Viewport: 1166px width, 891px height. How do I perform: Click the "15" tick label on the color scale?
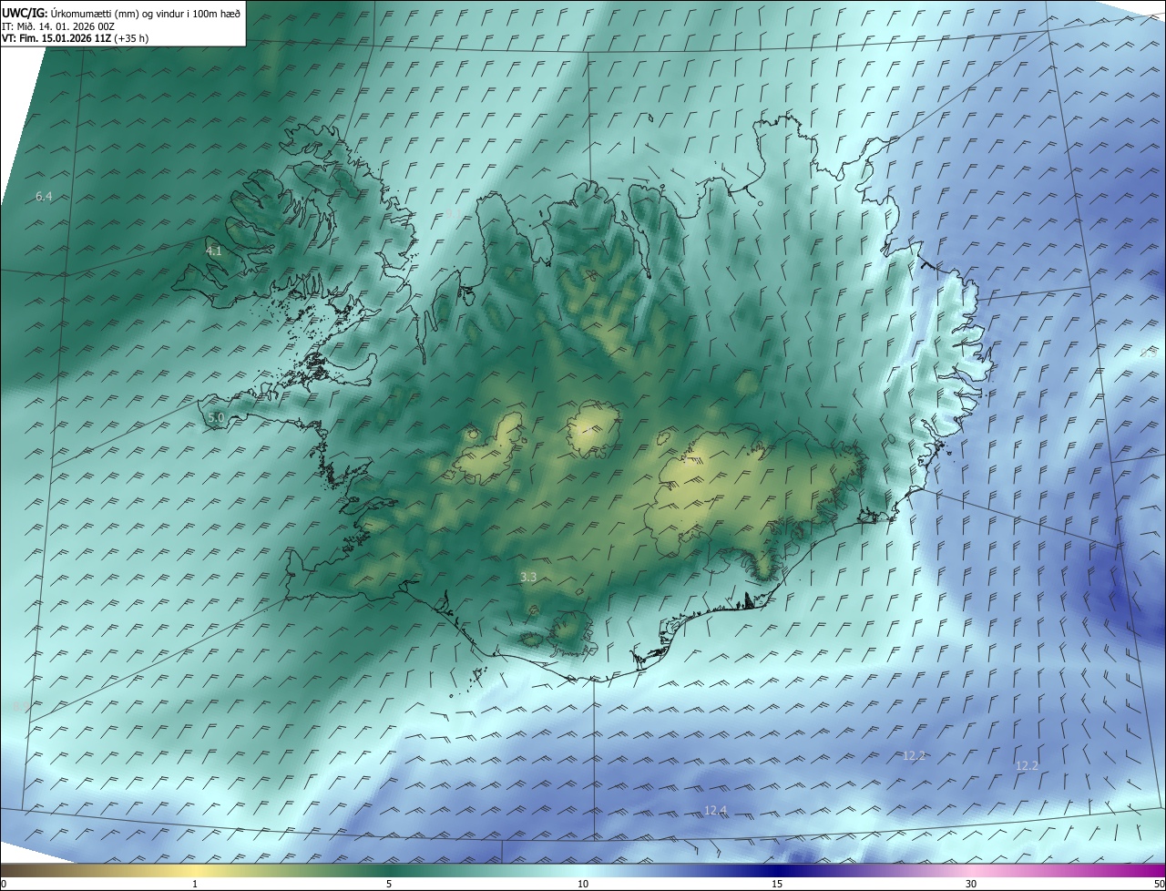point(777,885)
